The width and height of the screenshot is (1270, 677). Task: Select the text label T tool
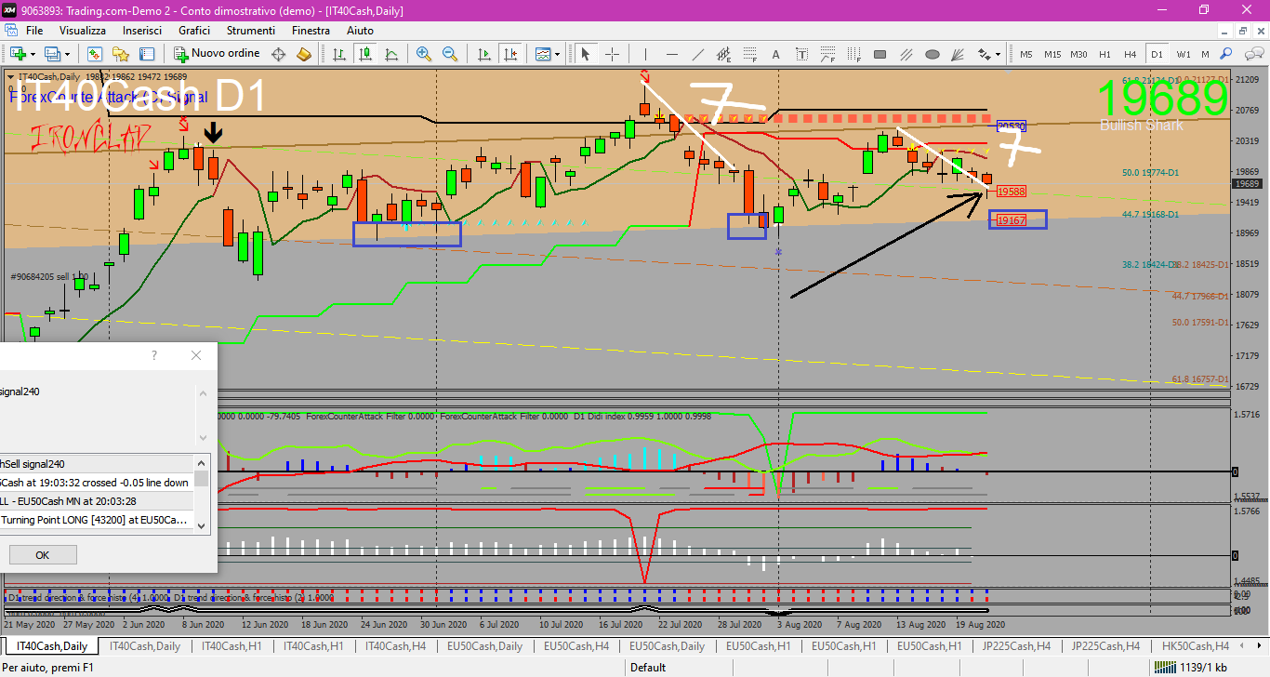point(802,54)
